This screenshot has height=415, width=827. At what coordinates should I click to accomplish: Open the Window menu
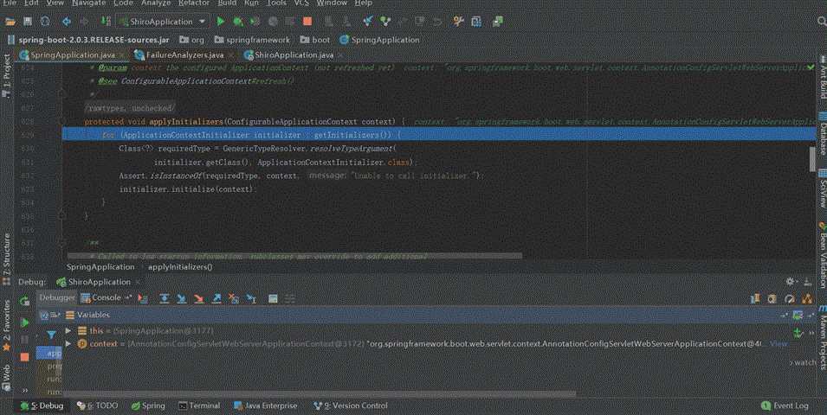click(331, 3)
